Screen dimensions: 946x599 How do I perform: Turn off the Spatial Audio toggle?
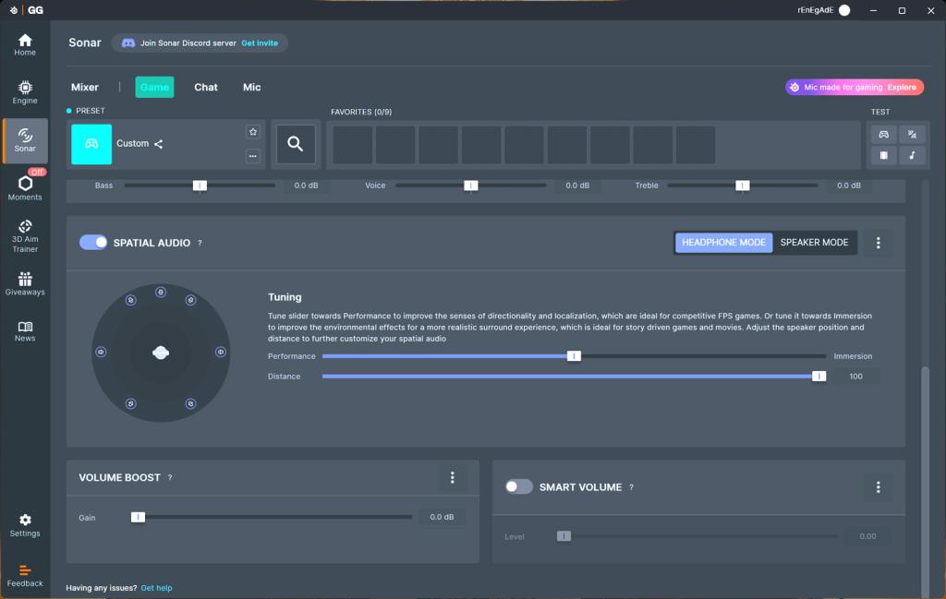[x=93, y=242]
